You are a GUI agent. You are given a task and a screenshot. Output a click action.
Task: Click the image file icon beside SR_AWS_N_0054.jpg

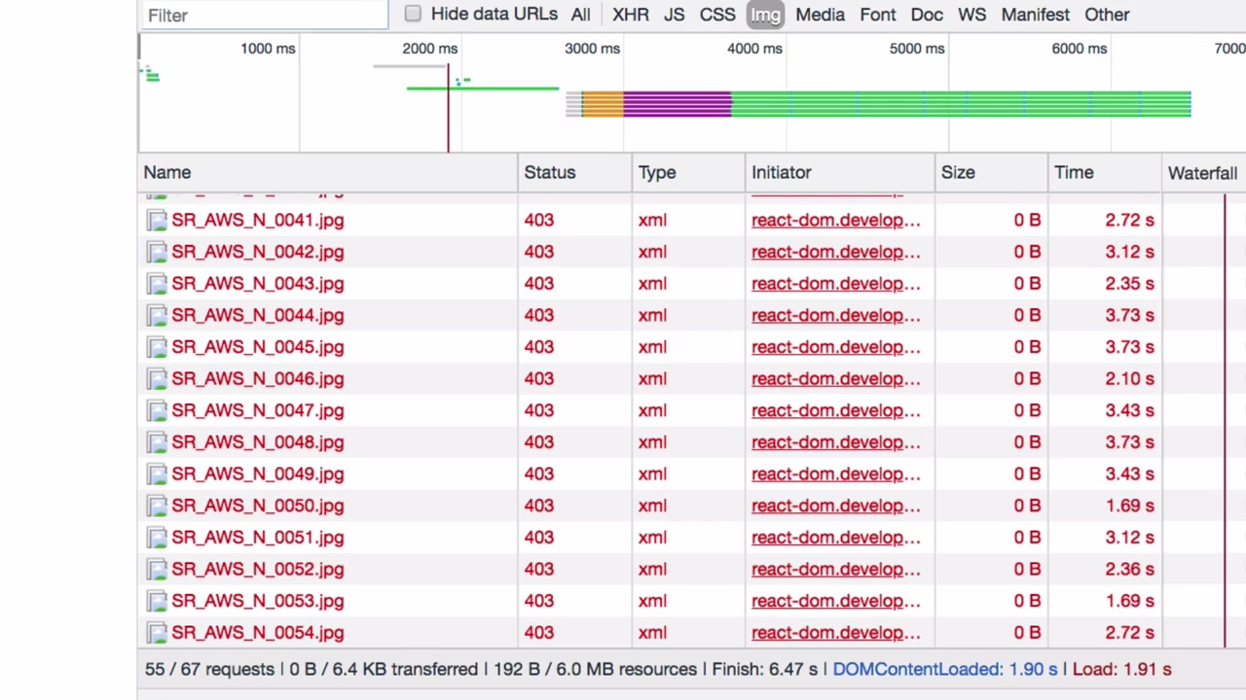(x=157, y=633)
